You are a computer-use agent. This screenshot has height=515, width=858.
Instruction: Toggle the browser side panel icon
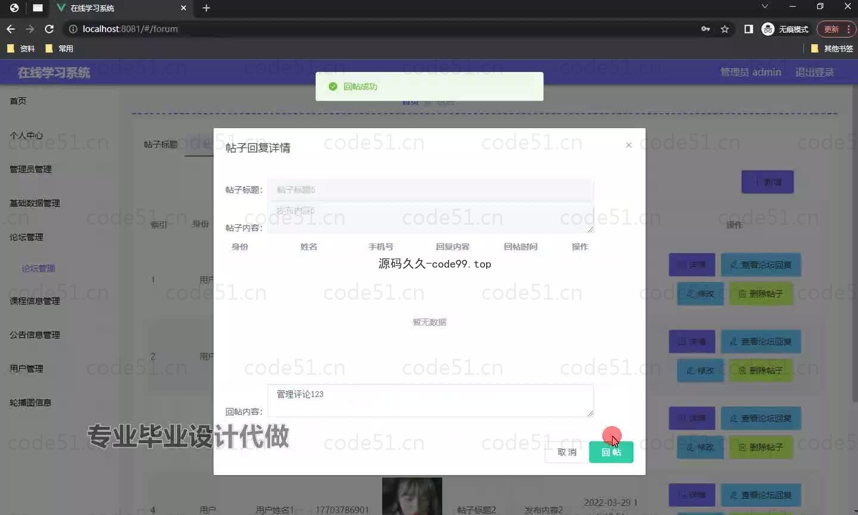click(748, 29)
